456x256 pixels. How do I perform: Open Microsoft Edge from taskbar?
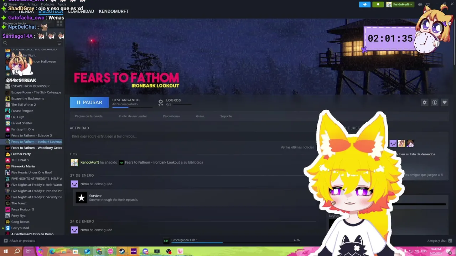point(52,251)
